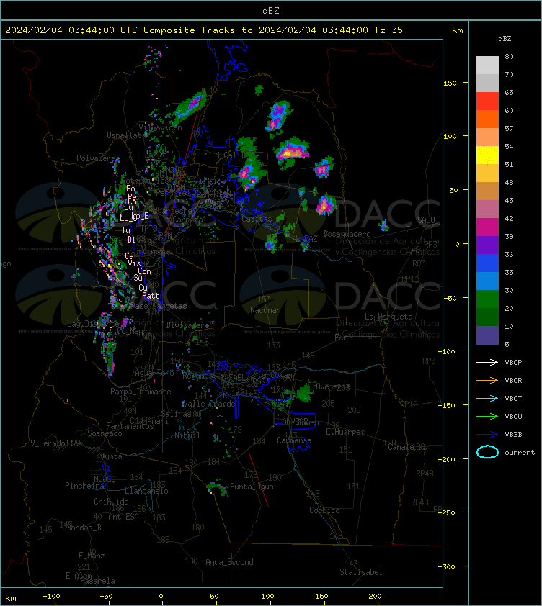Click the VBCT legend label
Viewport: 542px width, 606px height.
point(513,398)
